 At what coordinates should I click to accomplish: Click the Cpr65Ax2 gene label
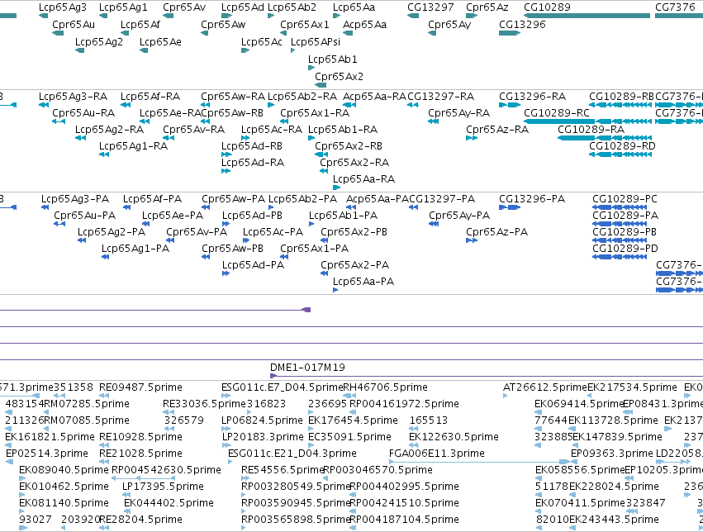[339, 77]
